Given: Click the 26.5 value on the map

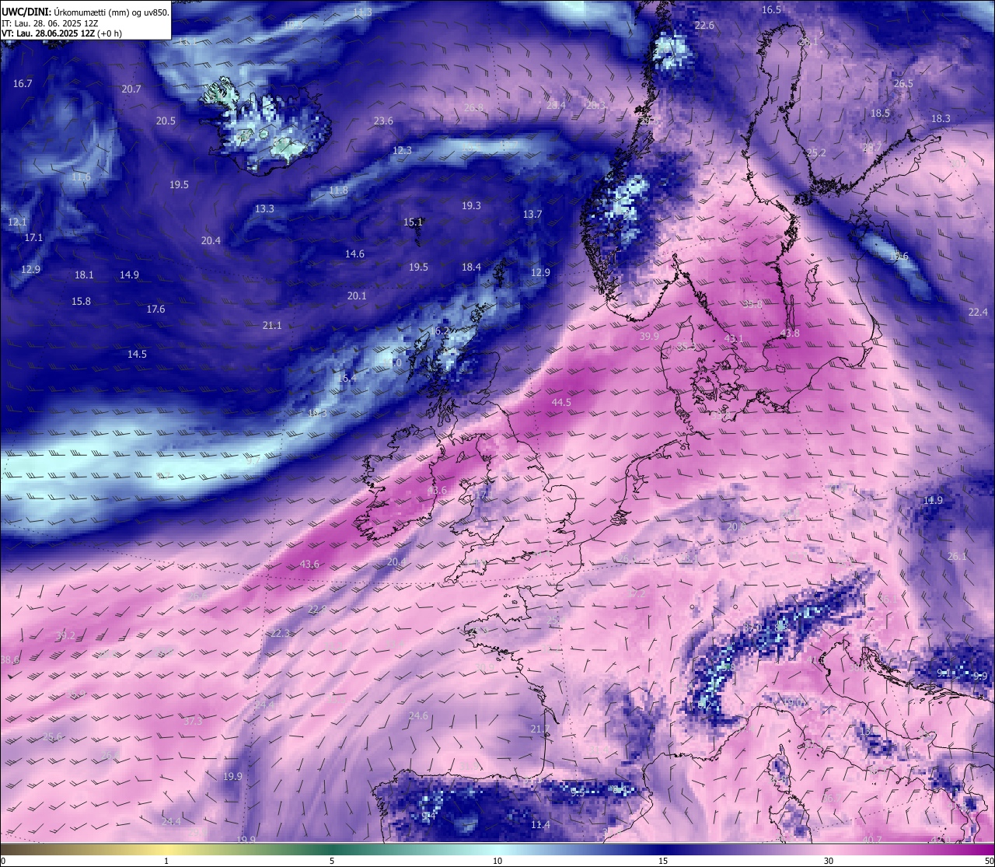Looking at the screenshot, I should [x=903, y=83].
